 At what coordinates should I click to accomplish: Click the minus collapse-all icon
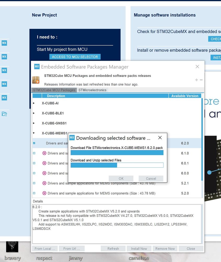[x=201, y=80]
